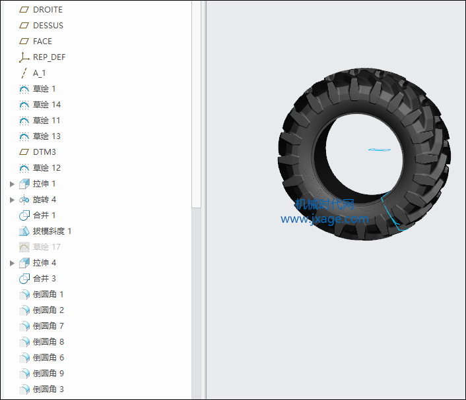The width and height of the screenshot is (466, 400).
Task: Click the 旋转 4 revolve icon
Action: [x=24, y=200]
